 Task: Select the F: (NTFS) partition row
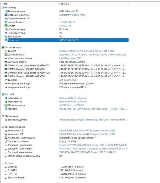tap(66, 174)
